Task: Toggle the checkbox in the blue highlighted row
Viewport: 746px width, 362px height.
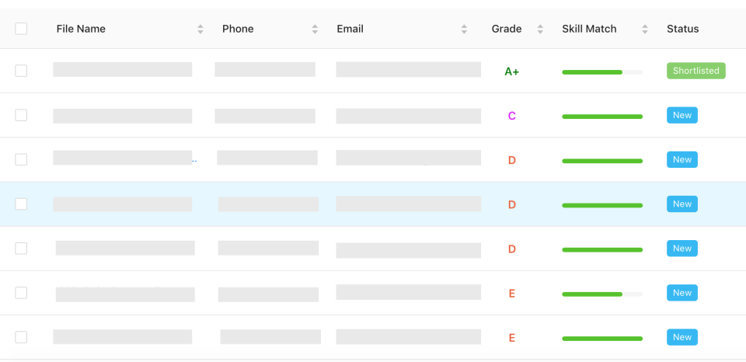Action: click(21, 204)
